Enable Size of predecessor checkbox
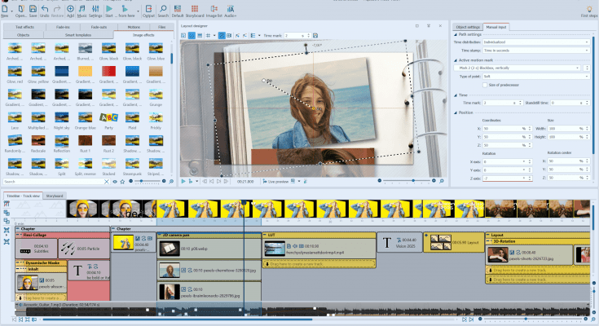Viewport: 599px width, 326px height. tap(485, 85)
